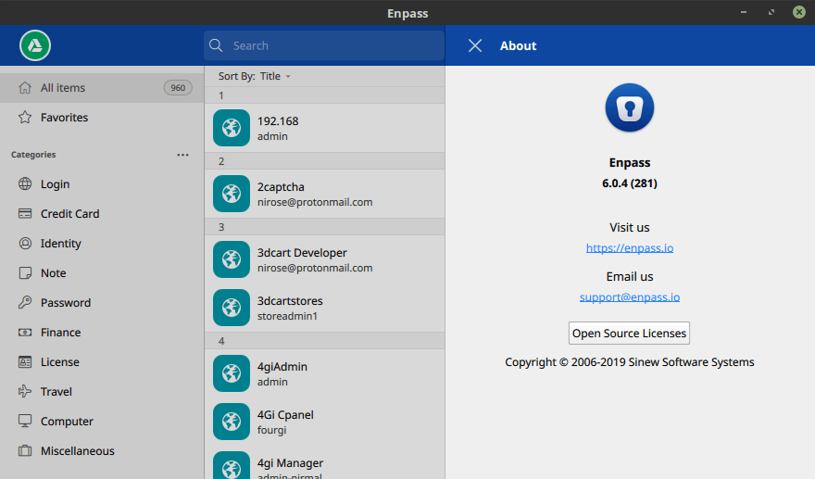The image size is (815, 479).
Task: Click the key icon for Password
Action: [25, 302]
